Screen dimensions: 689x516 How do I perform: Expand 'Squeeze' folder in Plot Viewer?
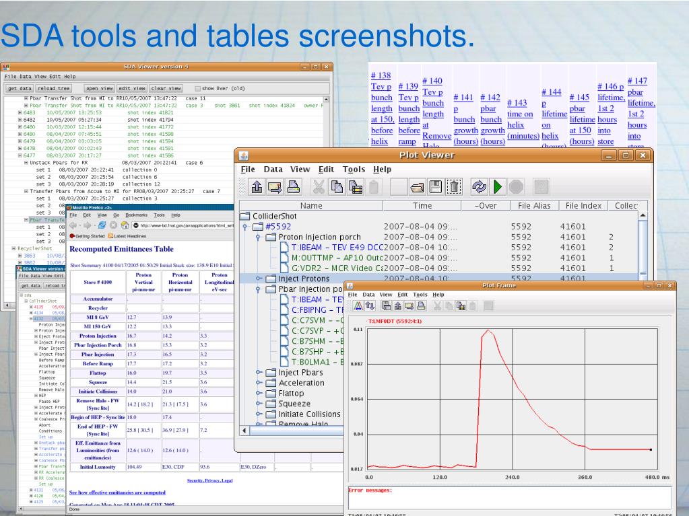tap(259, 404)
